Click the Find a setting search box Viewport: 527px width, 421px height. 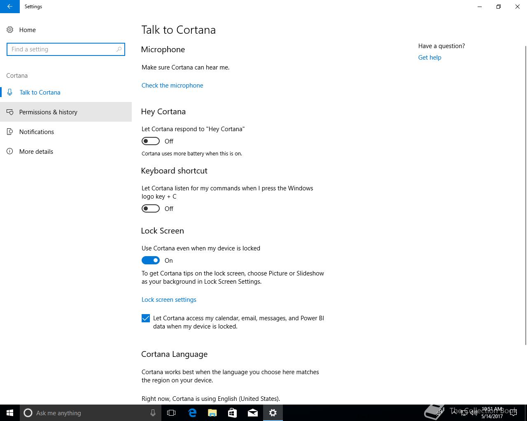(66, 49)
